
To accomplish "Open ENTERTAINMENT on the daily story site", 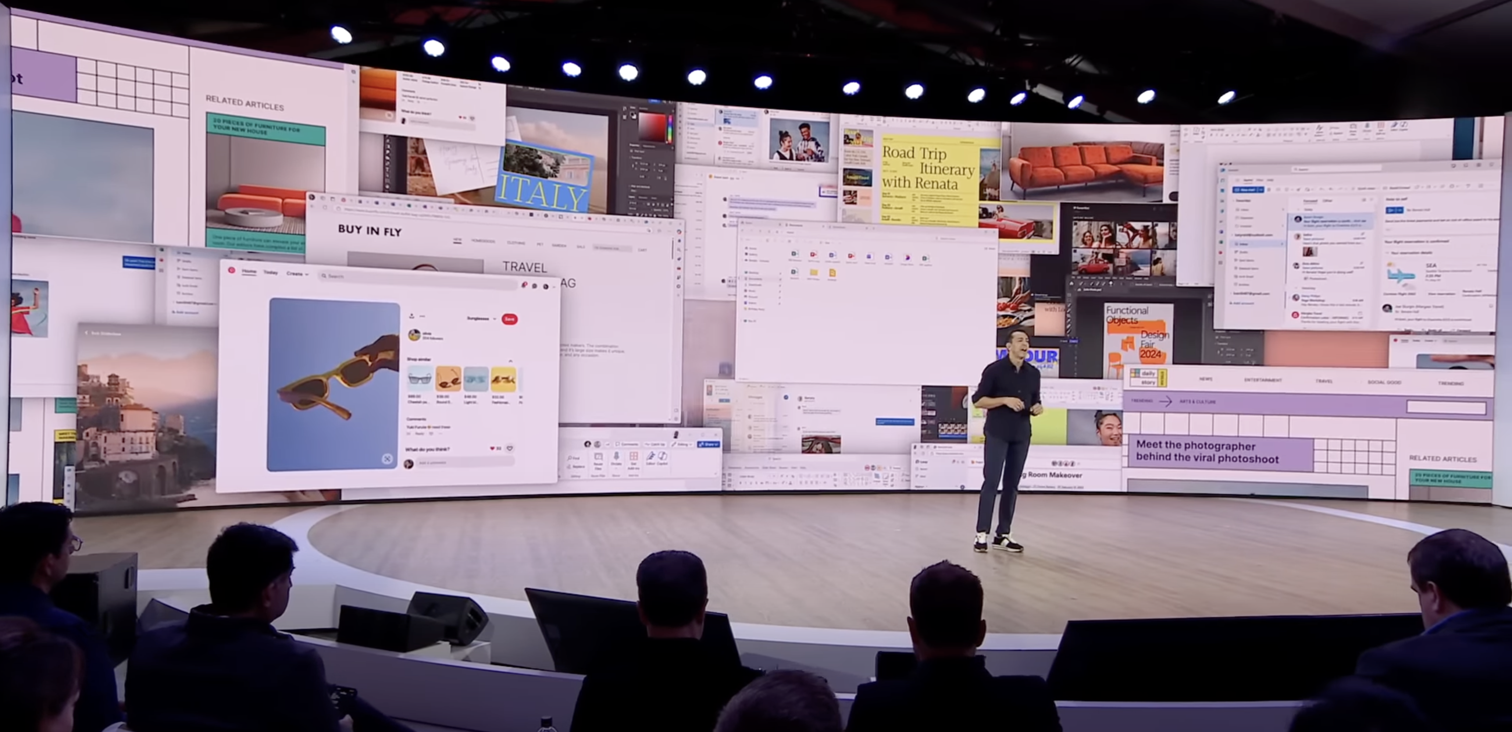I will tap(1263, 380).
